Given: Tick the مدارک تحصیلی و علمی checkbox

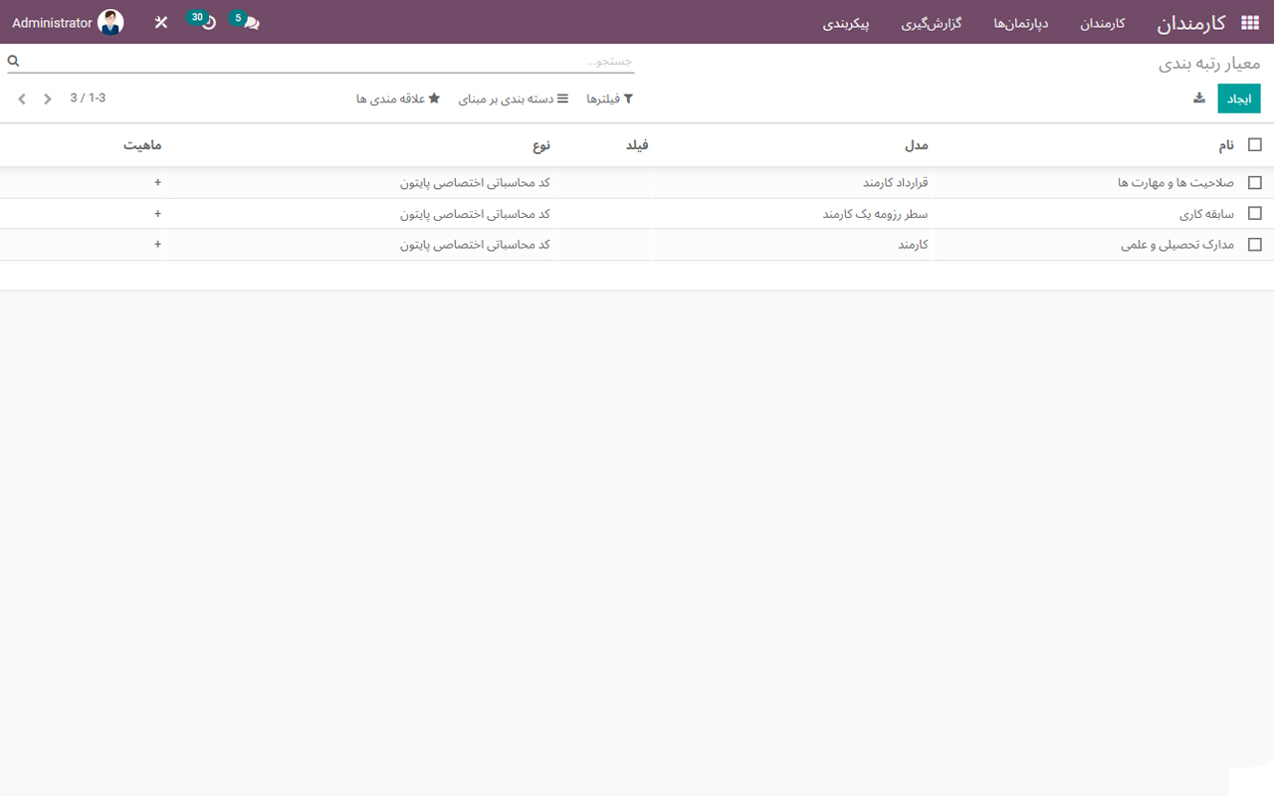Looking at the screenshot, I should tap(1254, 245).
